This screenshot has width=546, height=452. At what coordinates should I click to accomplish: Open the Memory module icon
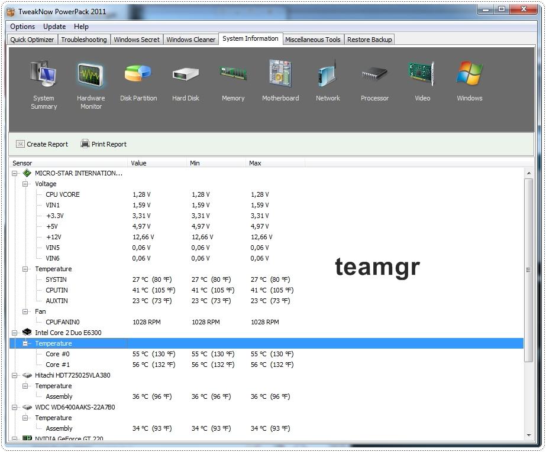tap(233, 73)
